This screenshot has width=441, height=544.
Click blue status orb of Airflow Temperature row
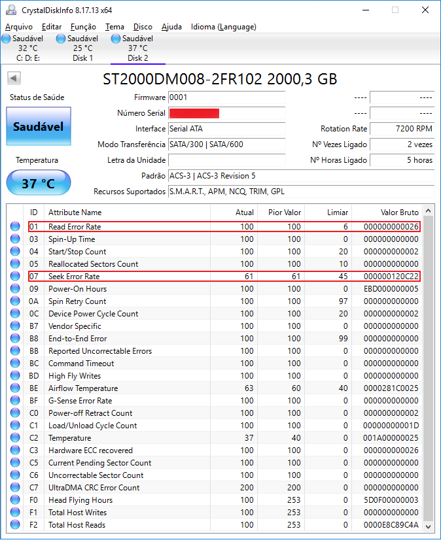15,388
